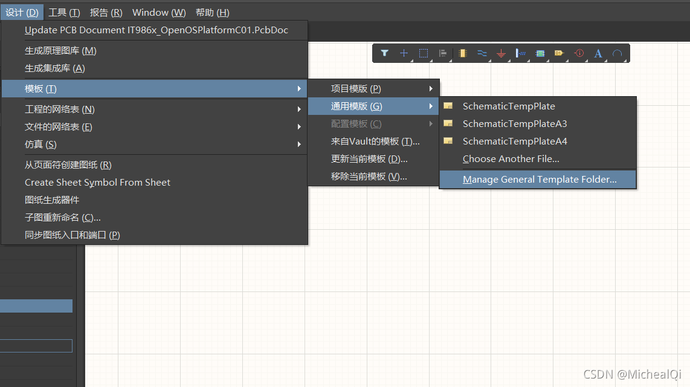
Task: Click the place arc drawing icon
Action: click(x=617, y=53)
